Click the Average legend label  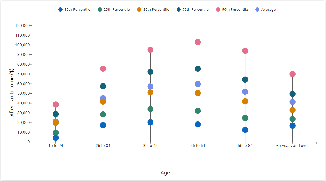coord(268,10)
